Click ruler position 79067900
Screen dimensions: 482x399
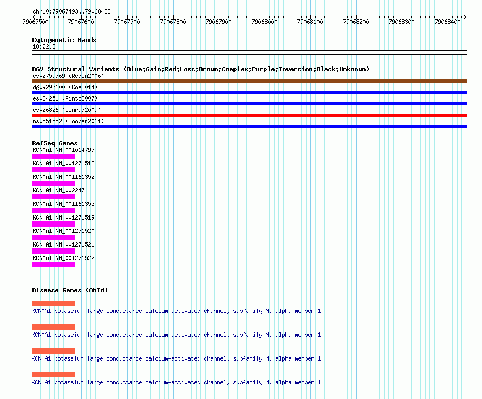tap(218, 22)
